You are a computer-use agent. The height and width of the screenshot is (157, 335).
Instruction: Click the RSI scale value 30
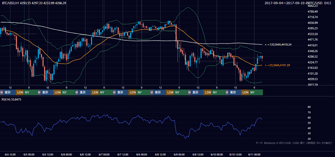click(x=309, y=133)
